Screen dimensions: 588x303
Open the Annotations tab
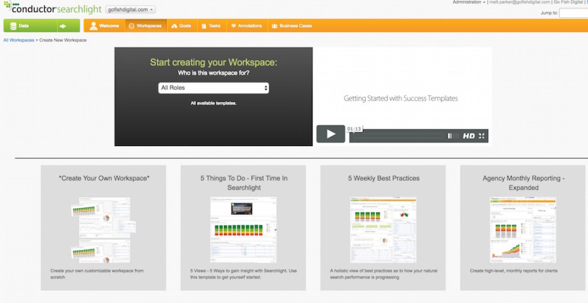(246, 26)
